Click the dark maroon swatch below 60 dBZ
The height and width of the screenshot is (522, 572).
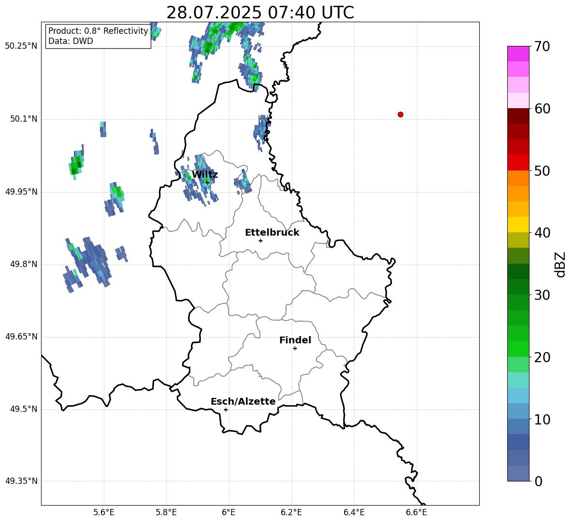tap(518, 116)
